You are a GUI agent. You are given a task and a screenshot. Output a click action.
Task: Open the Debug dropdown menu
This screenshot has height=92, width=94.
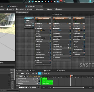30,9
